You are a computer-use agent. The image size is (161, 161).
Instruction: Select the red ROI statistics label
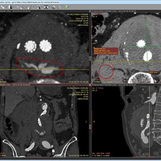click(106, 51)
